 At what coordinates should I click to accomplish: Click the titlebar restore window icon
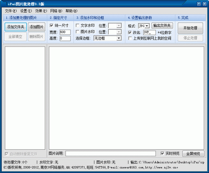199,4
